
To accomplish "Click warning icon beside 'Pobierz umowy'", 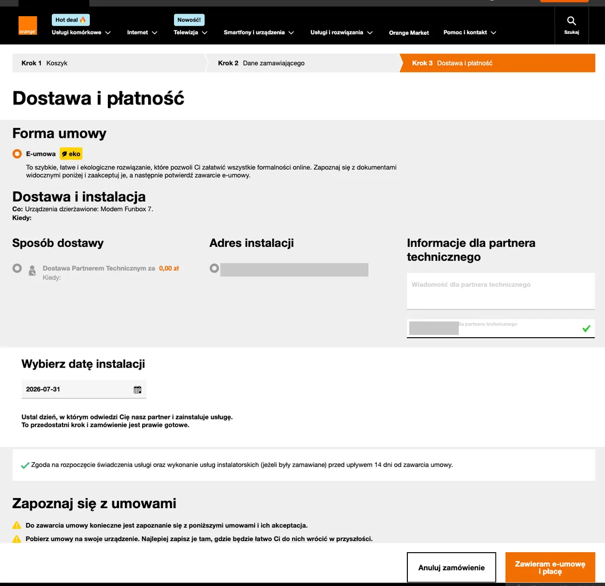I will tap(17, 539).
